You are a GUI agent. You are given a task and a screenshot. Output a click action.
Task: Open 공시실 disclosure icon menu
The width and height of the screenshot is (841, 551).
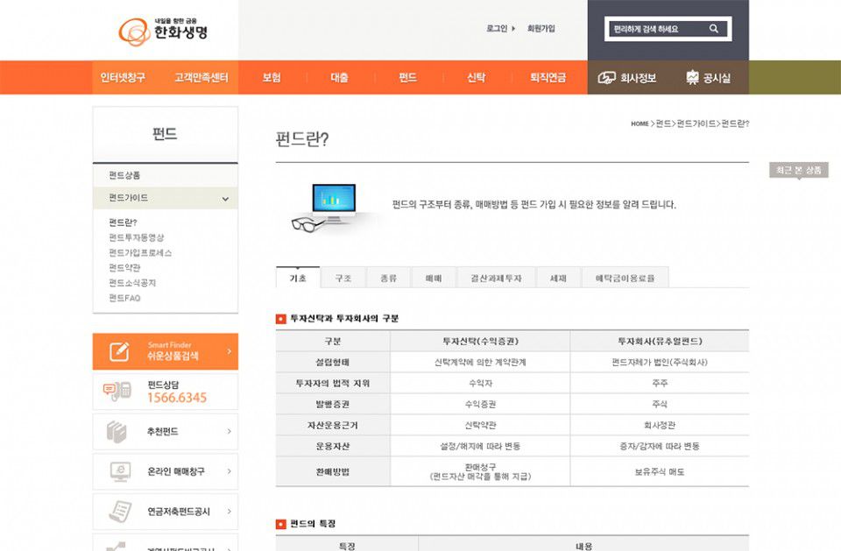[x=693, y=78]
